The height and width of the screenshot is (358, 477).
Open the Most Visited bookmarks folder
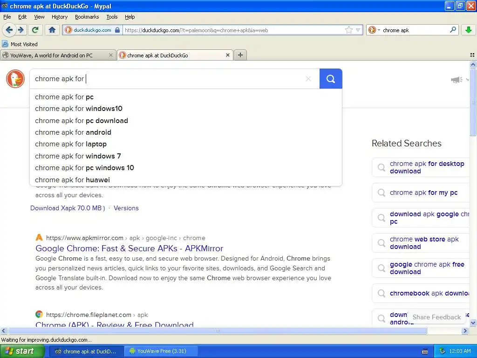20,44
